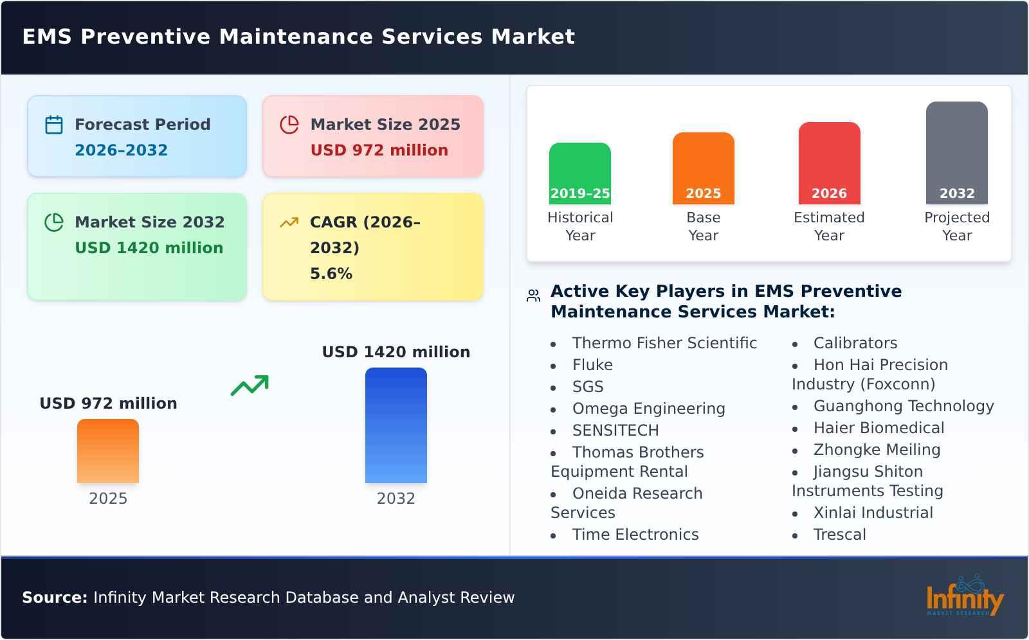Switch to the Market Size 2025 card
Image resolution: width=1029 pixels, height=640 pixels.
click(372, 136)
